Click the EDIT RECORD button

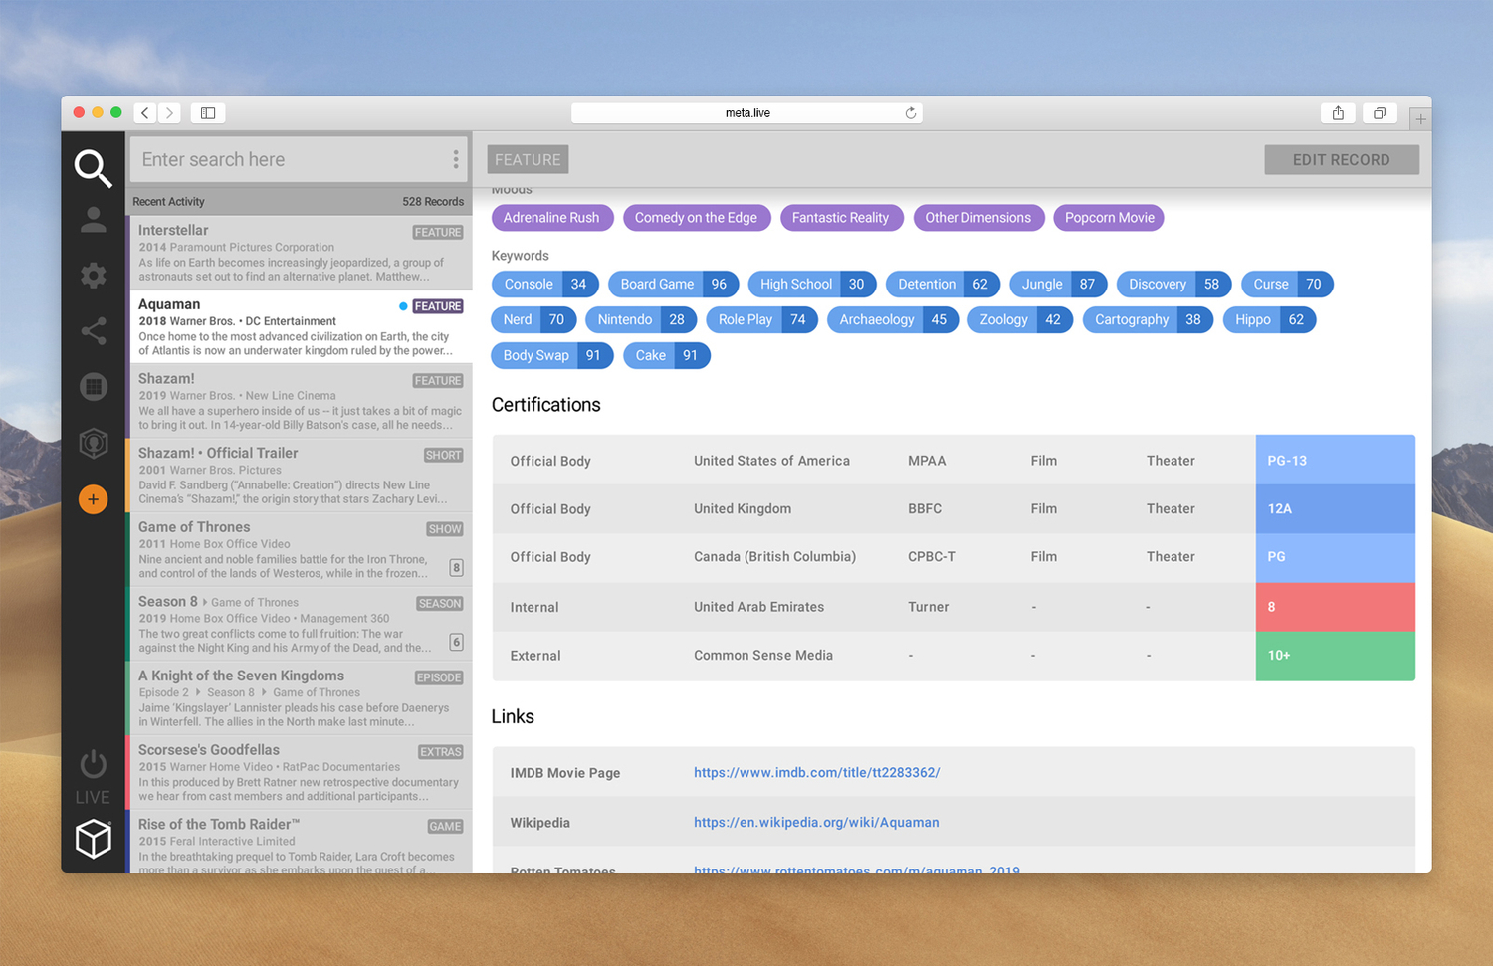pyautogui.click(x=1342, y=159)
